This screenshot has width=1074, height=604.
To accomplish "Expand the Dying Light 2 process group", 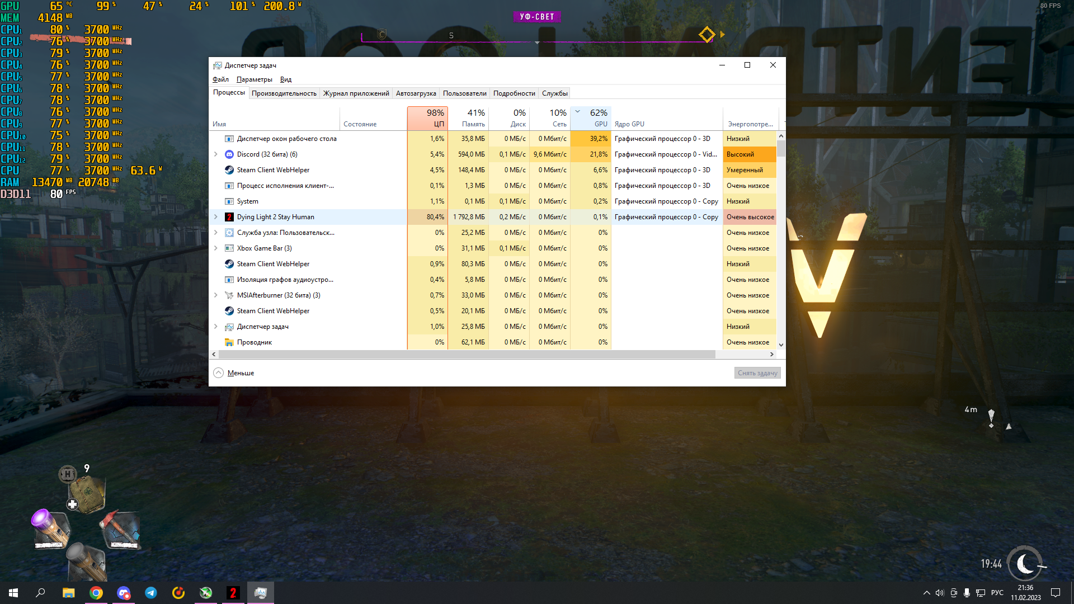I will [216, 217].
